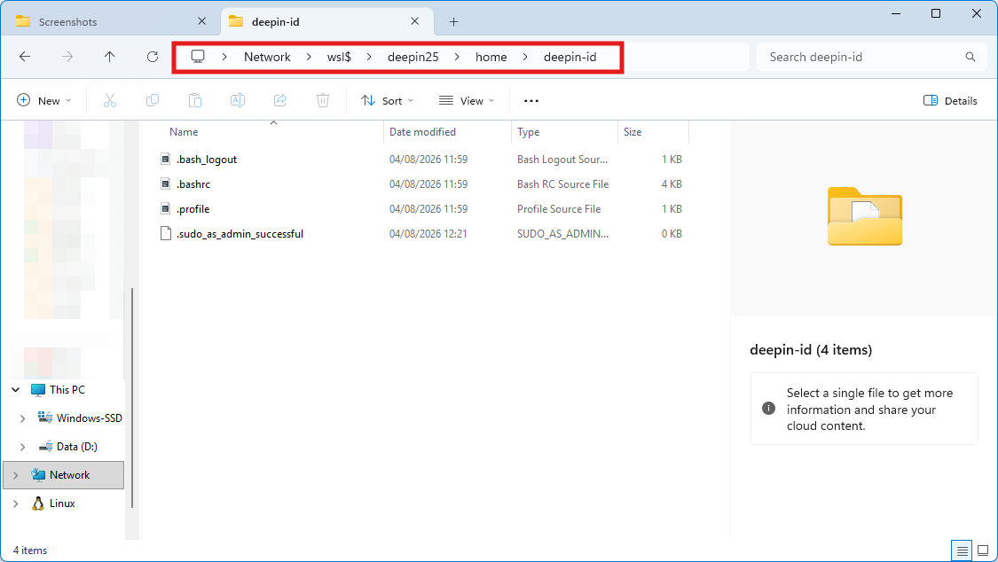Screen dimensions: 998x562
Task: Select the .sudo_as_admin_successful file name
Action: [x=240, y=234]
